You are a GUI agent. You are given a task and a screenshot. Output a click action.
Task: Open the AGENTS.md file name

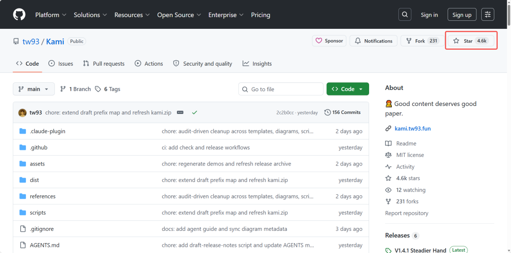coord(44,245)
